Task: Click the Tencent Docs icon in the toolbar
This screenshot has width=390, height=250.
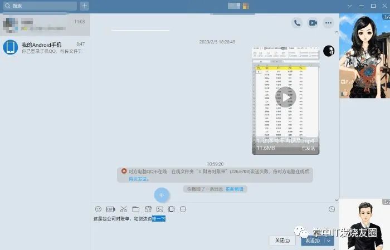Action: [x=148, y=209]
